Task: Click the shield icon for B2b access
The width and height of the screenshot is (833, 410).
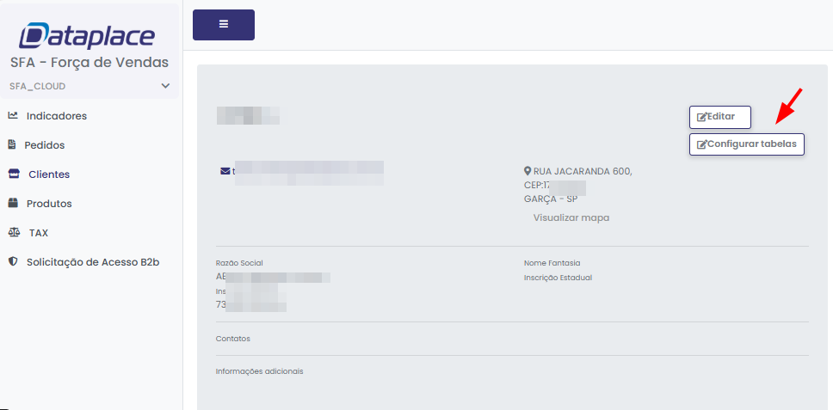Action: (x=12, y=262)
